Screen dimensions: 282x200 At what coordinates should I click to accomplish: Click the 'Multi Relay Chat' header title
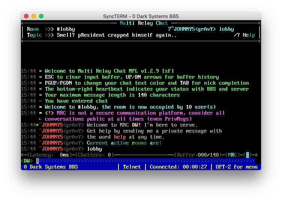144,23
